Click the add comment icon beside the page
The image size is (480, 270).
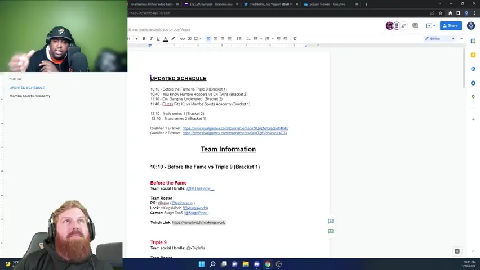331,222
